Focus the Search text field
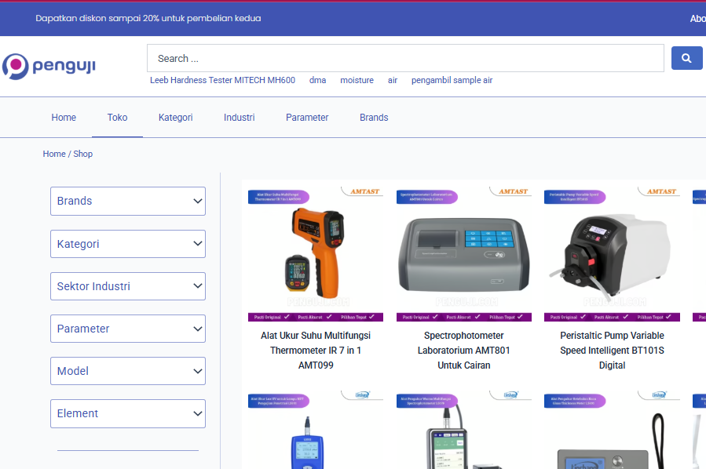Image resolution: width=706 pixels, height=469 pixels. click(x=404, y=58)
